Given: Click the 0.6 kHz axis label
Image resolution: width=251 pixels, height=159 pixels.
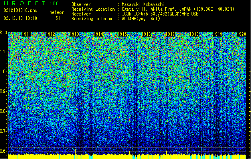Looking at the screenshot, I should 4,151.
